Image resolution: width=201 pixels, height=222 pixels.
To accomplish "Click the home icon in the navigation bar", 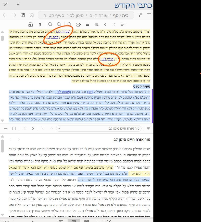I will pos(32,15).
